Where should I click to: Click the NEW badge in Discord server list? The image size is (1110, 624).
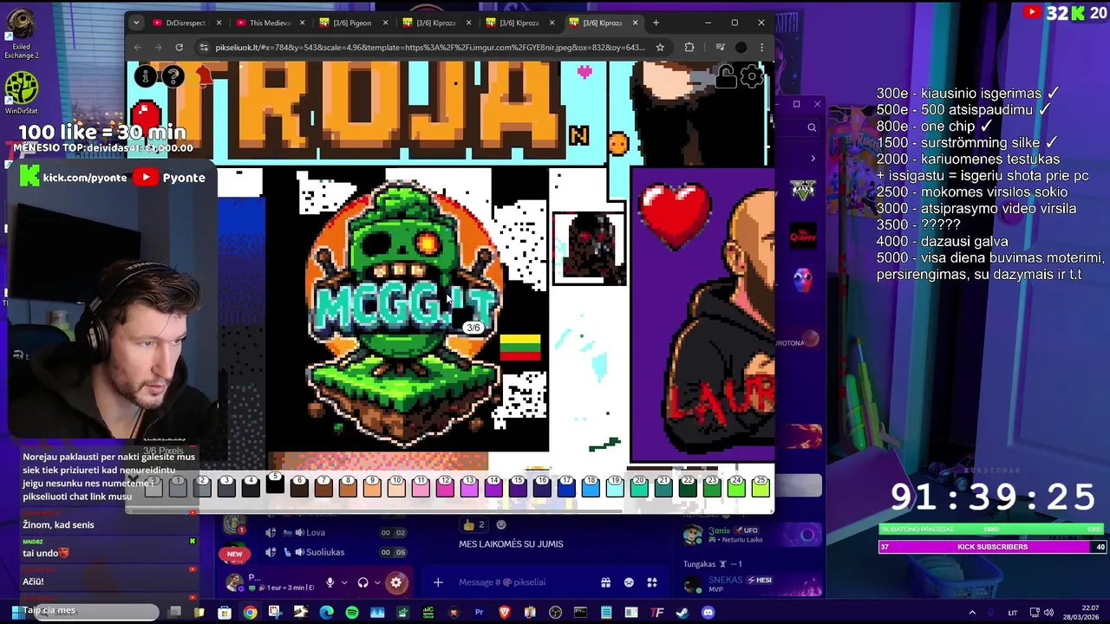tap(234, 554)
